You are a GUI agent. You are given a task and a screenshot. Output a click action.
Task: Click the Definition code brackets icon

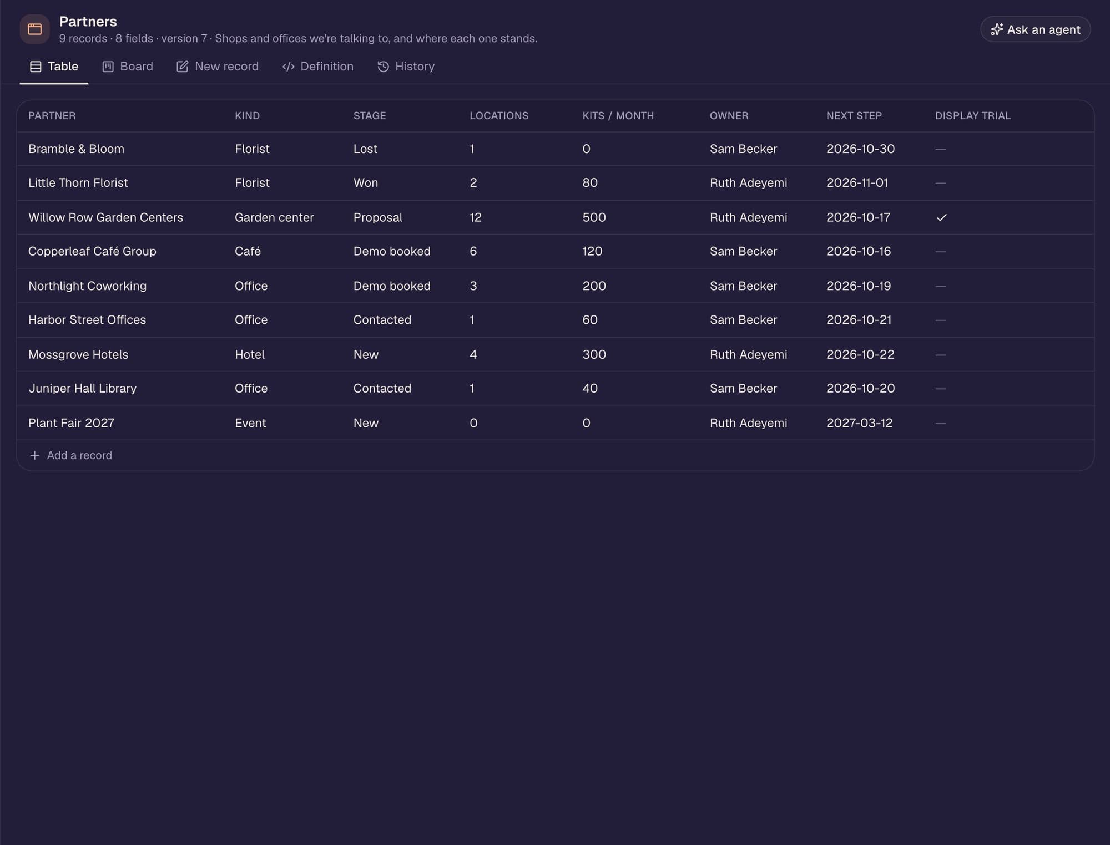pos(288,67)
